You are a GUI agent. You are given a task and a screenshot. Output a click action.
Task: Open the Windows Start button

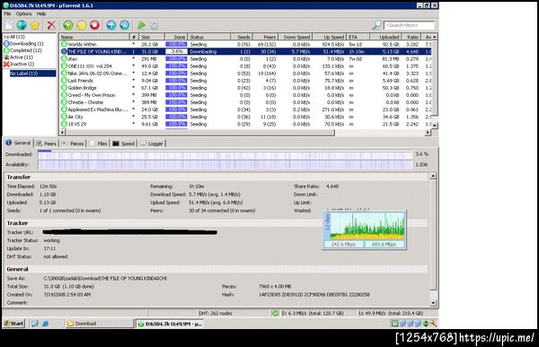[x=14, y=324]
